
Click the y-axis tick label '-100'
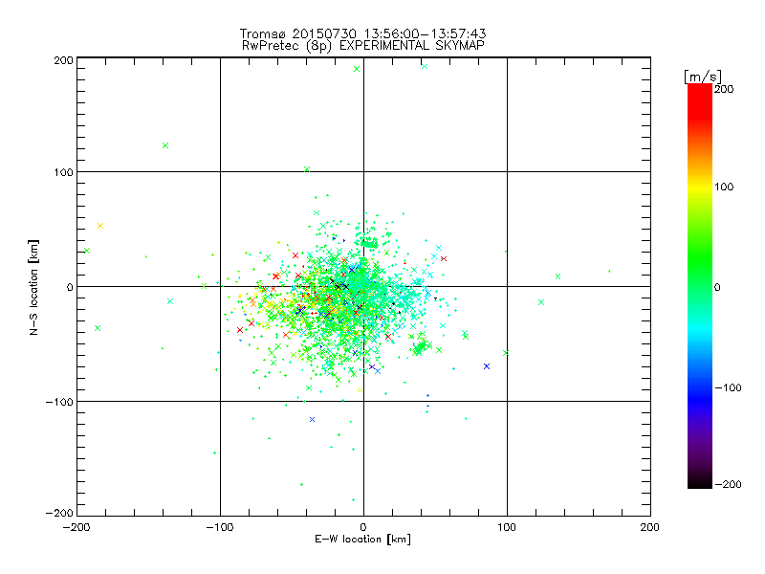(x=59, y=402)
